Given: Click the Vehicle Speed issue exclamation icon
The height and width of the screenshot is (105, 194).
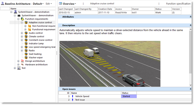Looking at the screenshot, I should [x=72, y=96].
